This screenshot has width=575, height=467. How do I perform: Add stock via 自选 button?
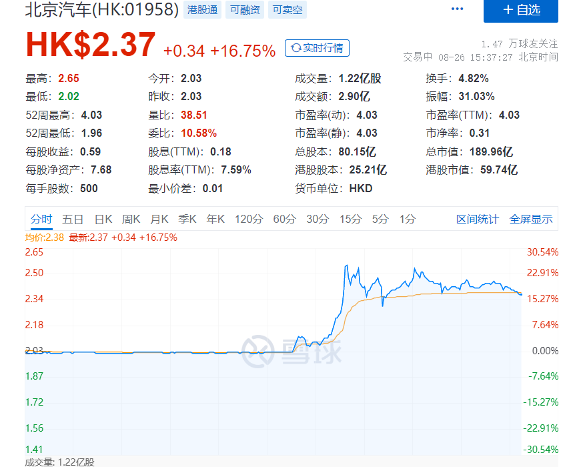[521, 11]
